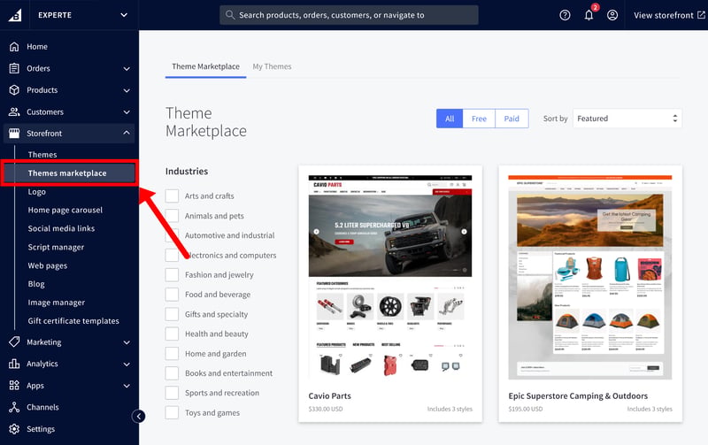Open the user account profile icon
The height and width of the screenshot is (445, 708).
[612, 15]
